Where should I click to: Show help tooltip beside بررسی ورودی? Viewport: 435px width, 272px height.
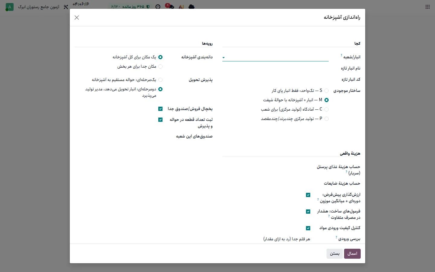[336, 237]
